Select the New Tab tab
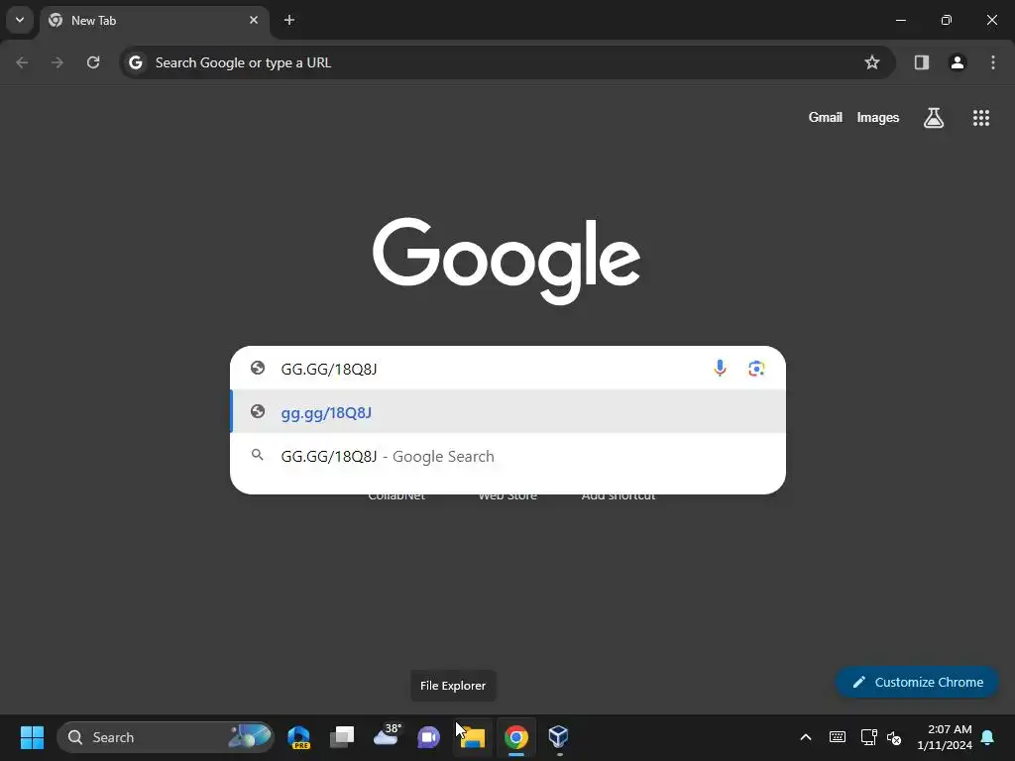 [154, 20]
